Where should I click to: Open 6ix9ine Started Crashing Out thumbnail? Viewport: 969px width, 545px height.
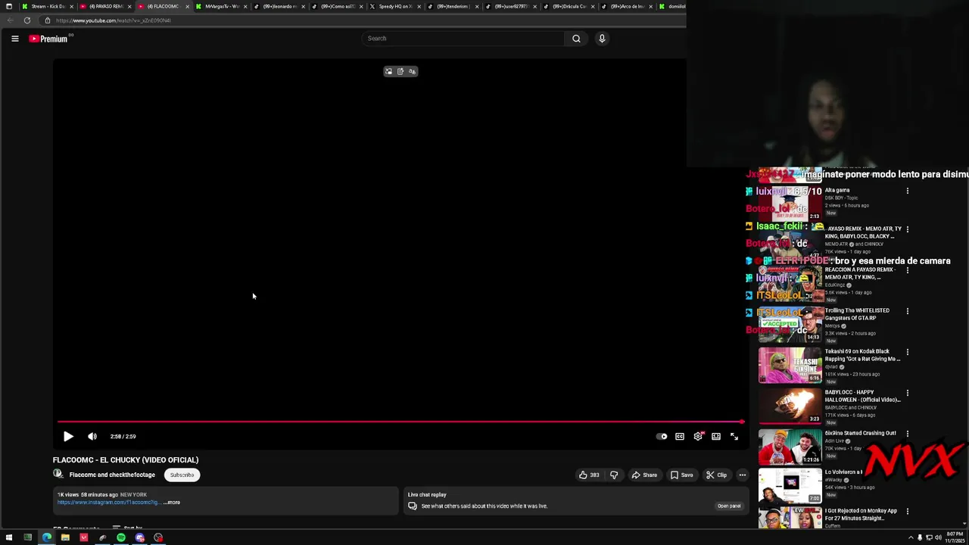click(x=790, y=447)
